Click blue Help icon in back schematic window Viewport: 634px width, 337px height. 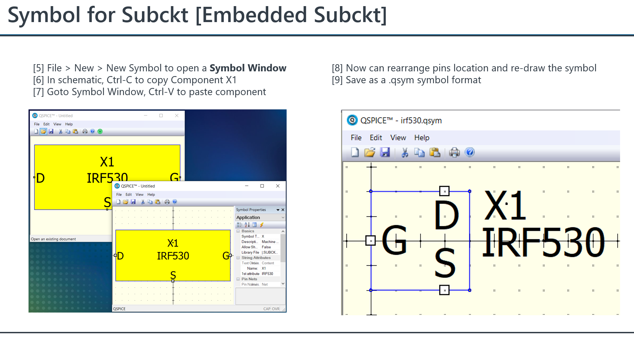92,131
